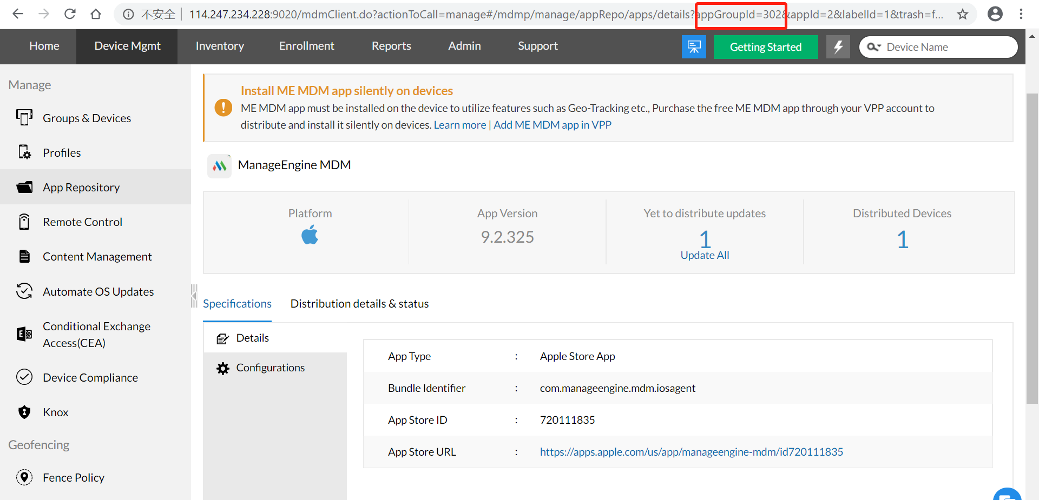Click the Fence Policy location icon
Image resolution: width=1039 pixels, height=500 pixels.
click(24, 477)
